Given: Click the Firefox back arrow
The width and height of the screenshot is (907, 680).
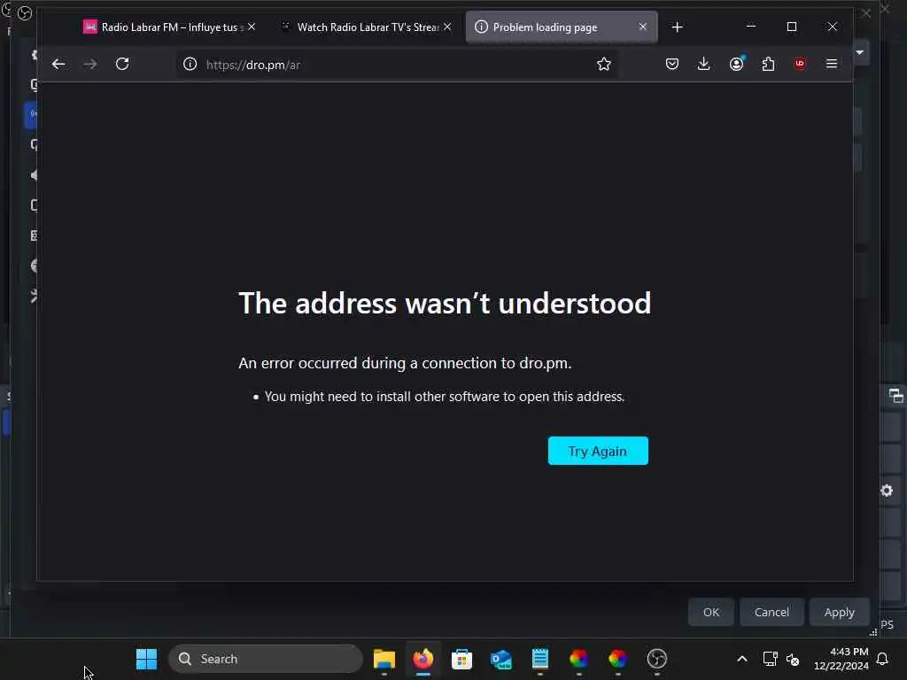Looking at the screenshot, I should coord(58,64).
